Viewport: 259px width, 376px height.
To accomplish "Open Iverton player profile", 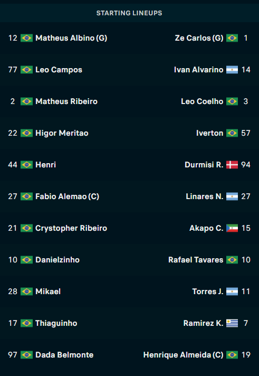I will 209,133.
